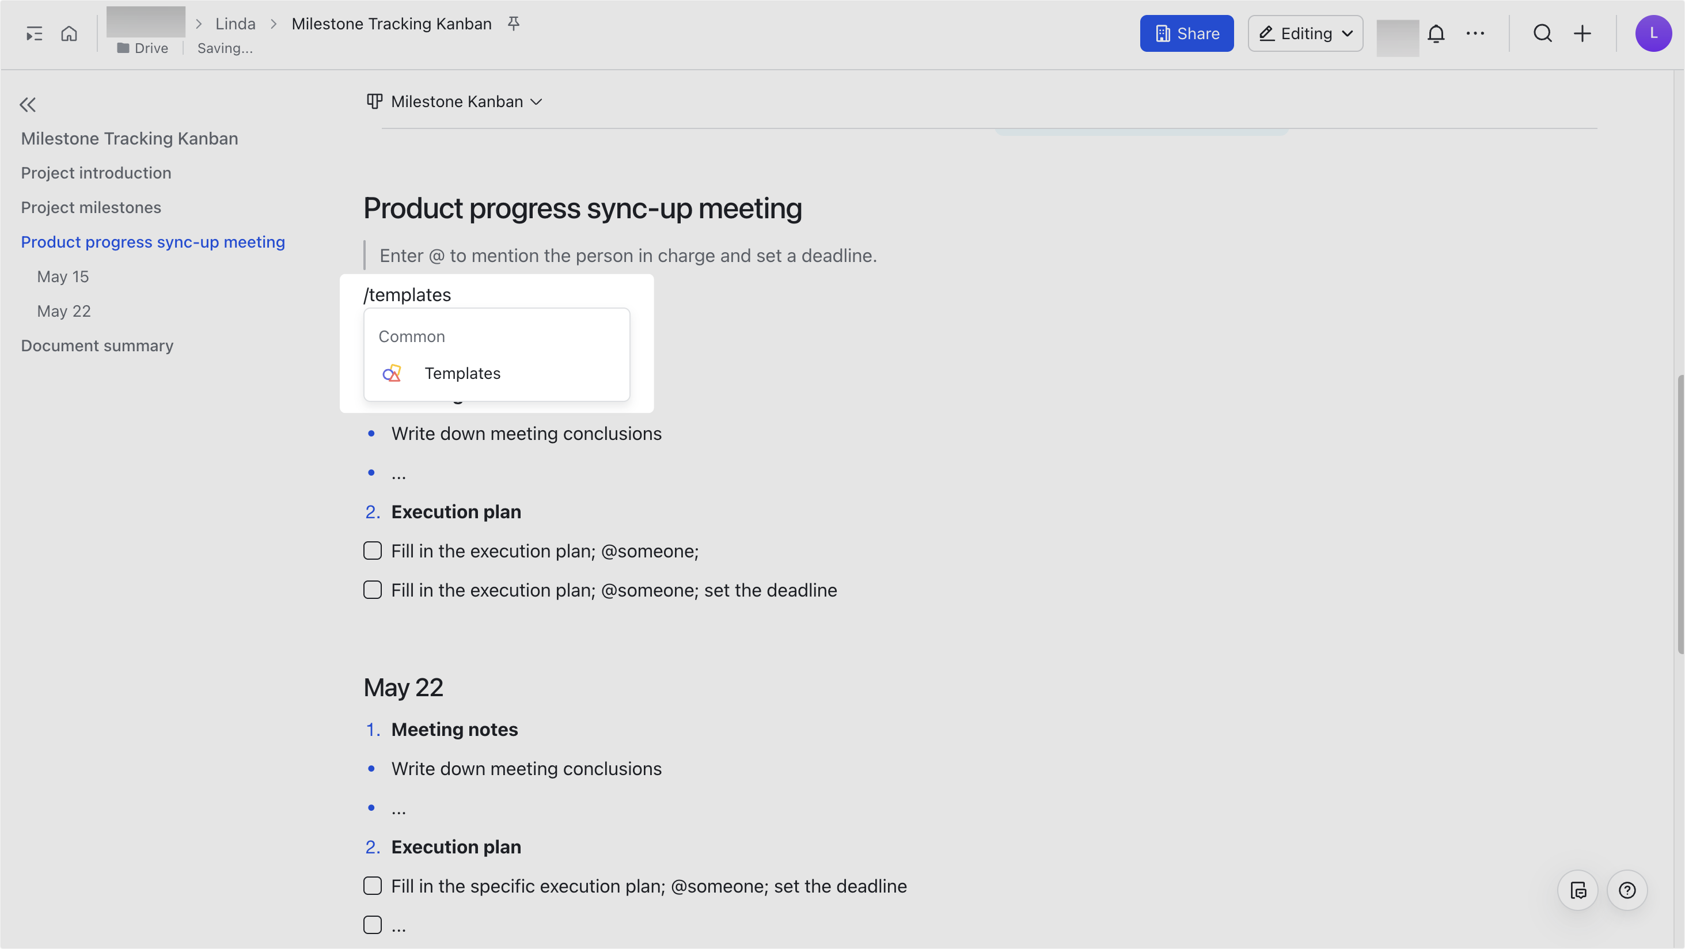Toggle the sidebar navigation icon
Image resolution: width=1685 pixels, height=949 pixels.
pyautogui.click(x=34, y=33)
